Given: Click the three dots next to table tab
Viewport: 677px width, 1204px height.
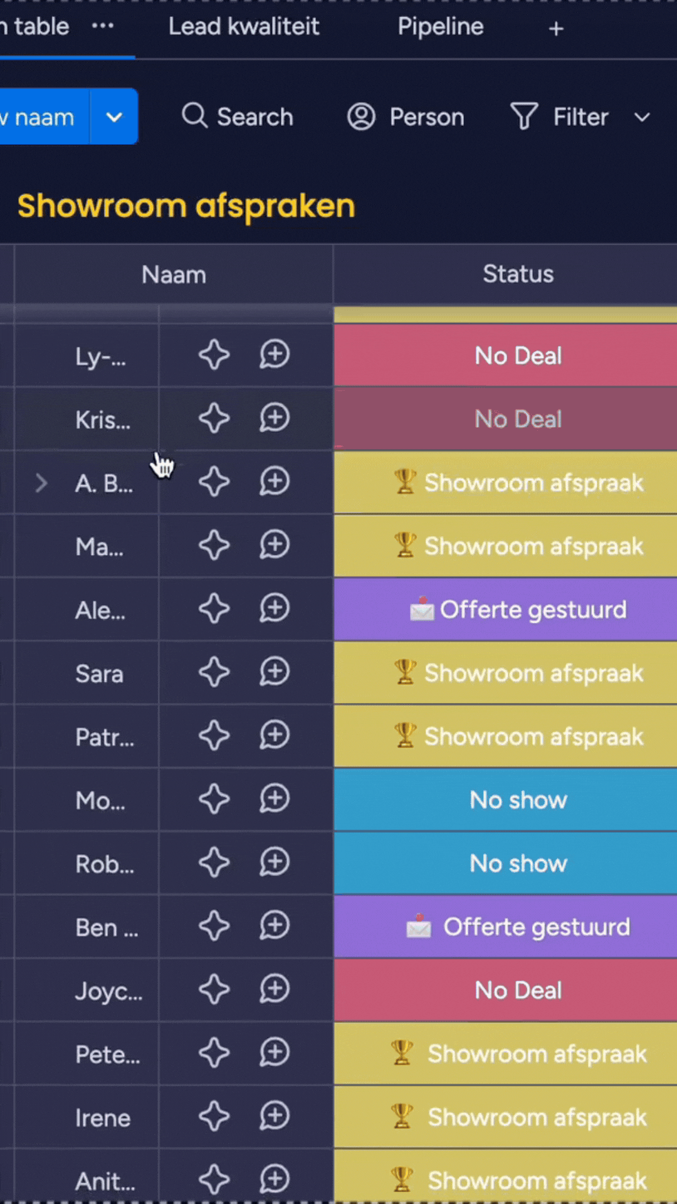Looking at the screenshot, I should [103, 26].
